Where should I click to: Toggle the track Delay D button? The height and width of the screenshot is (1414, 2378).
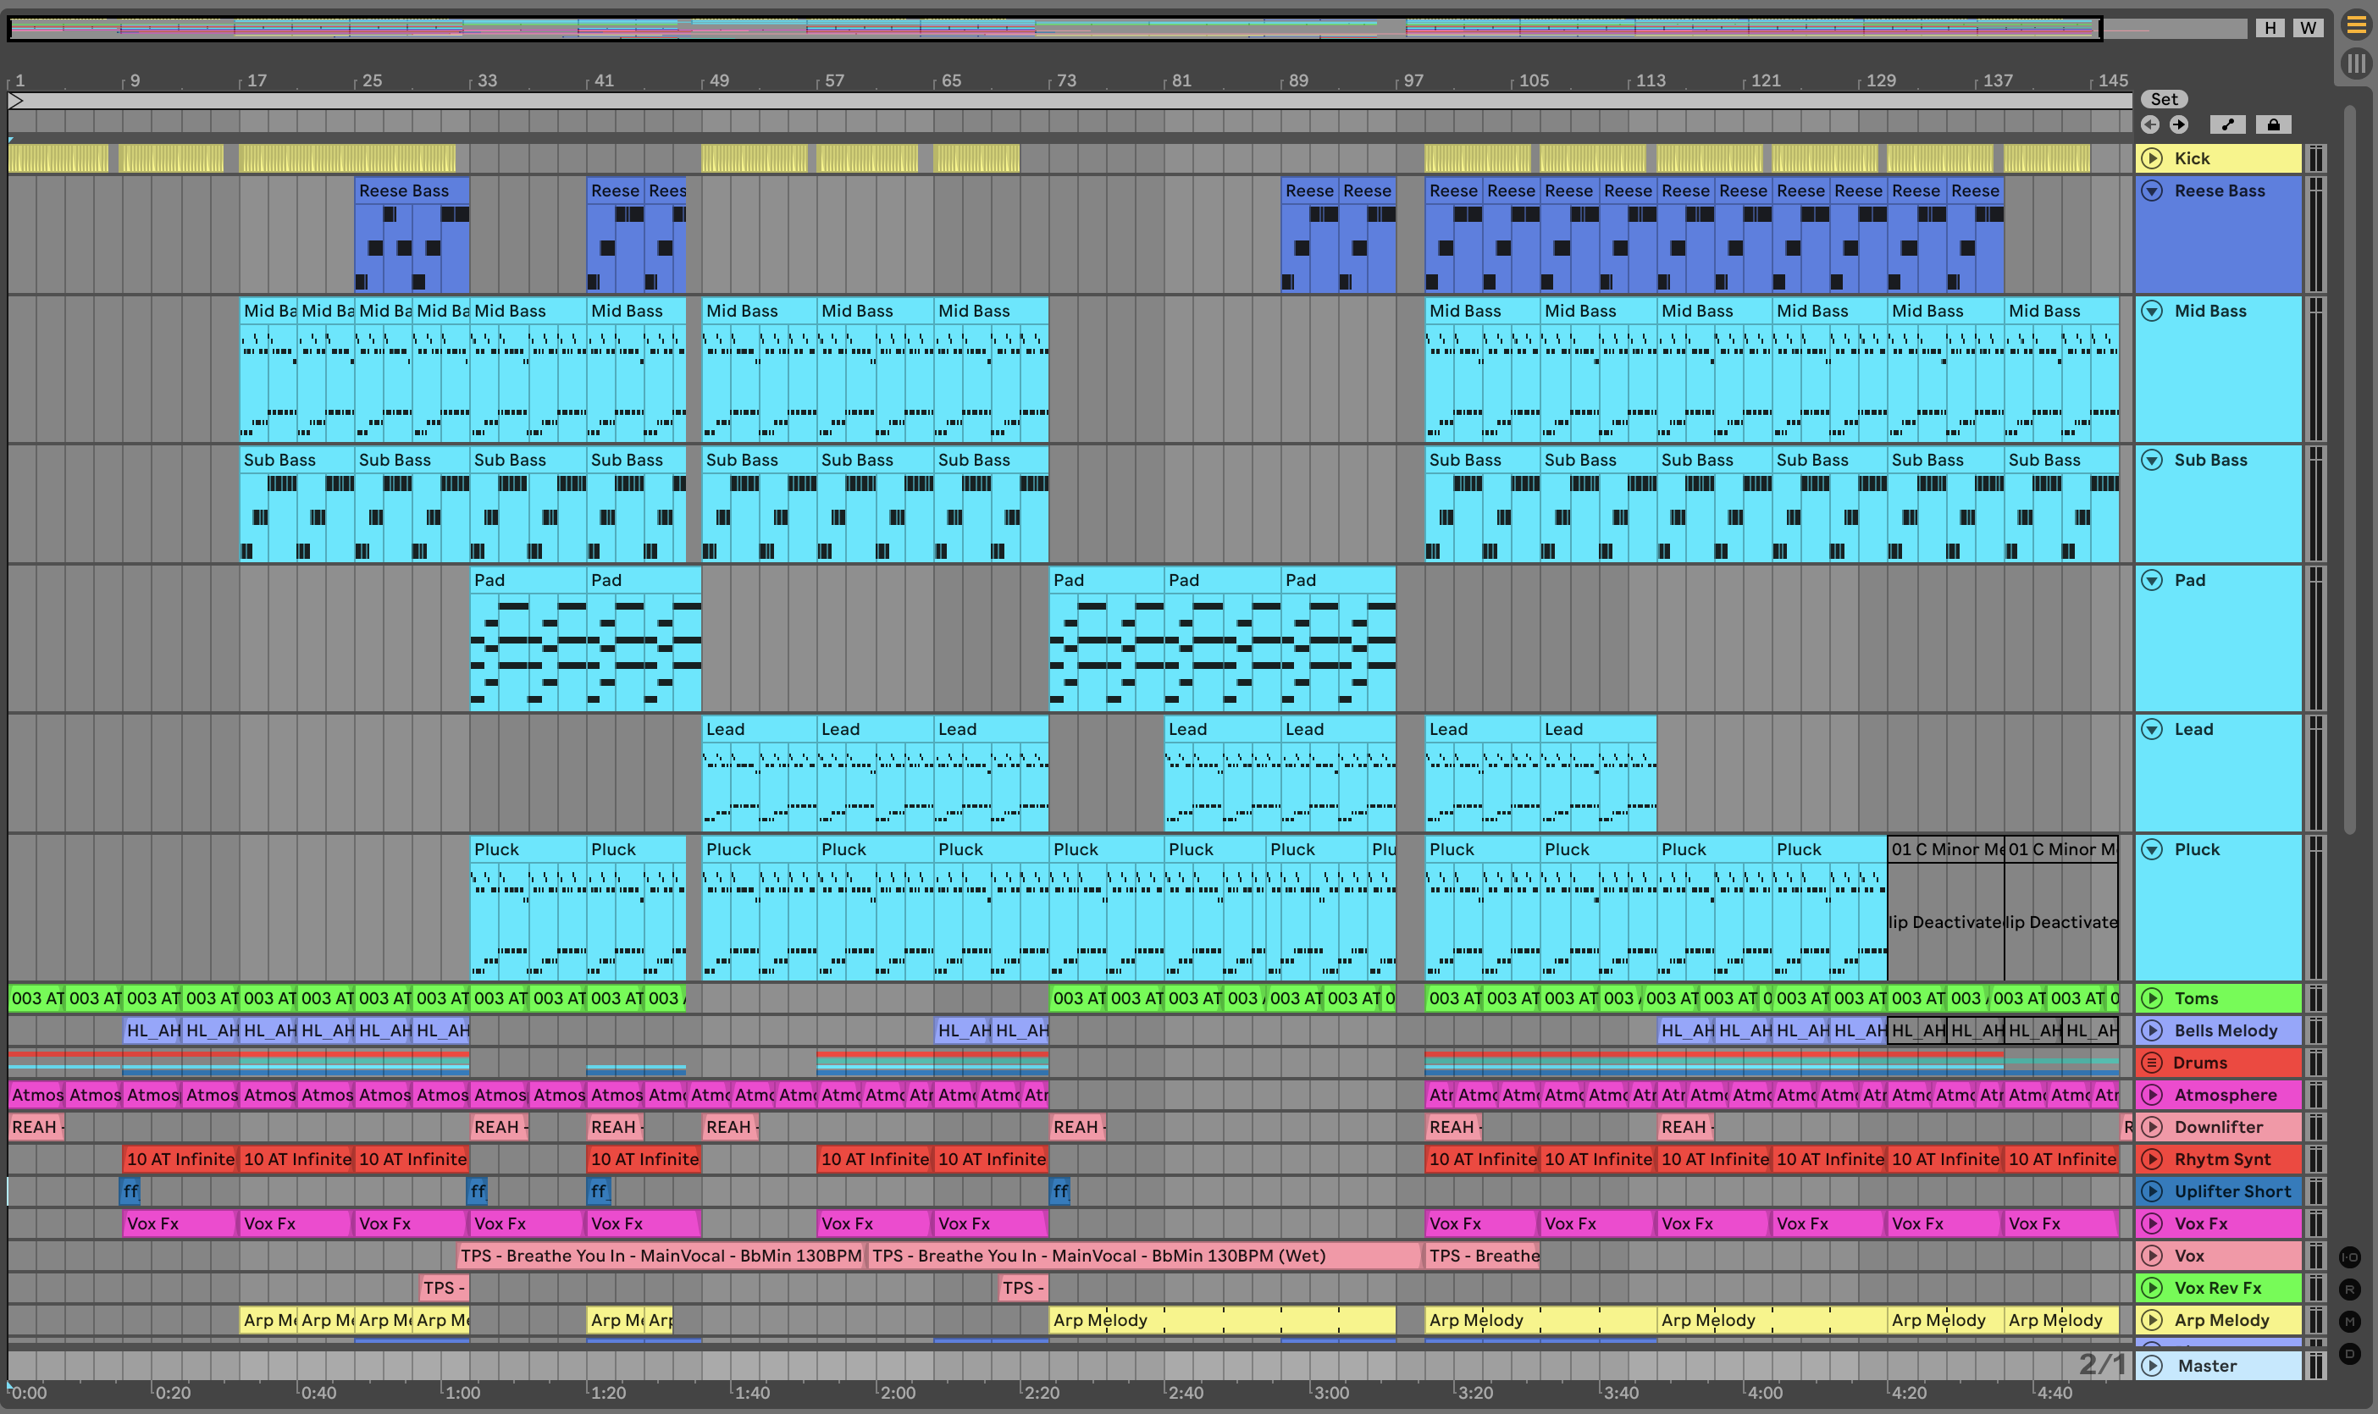coord(2349,1353)
